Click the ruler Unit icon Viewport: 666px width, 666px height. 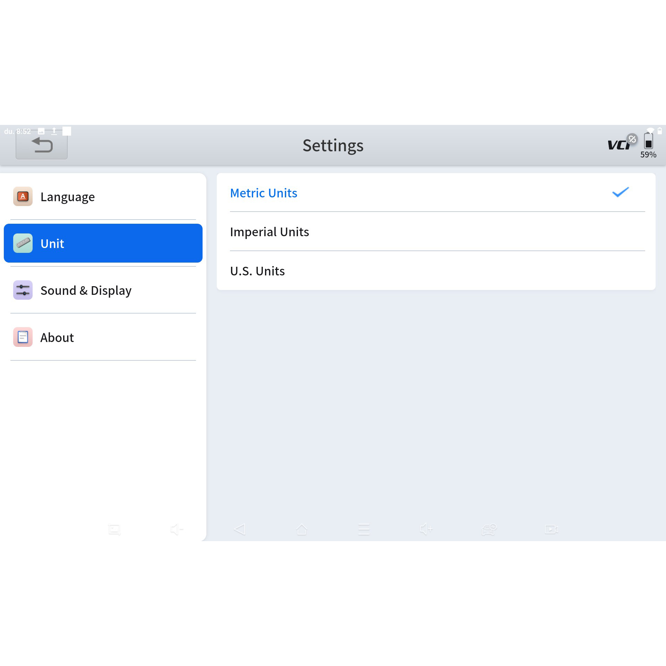click(x=23, y=243)
